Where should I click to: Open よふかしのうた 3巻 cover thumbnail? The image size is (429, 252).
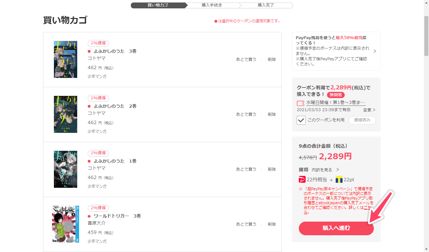65,59
